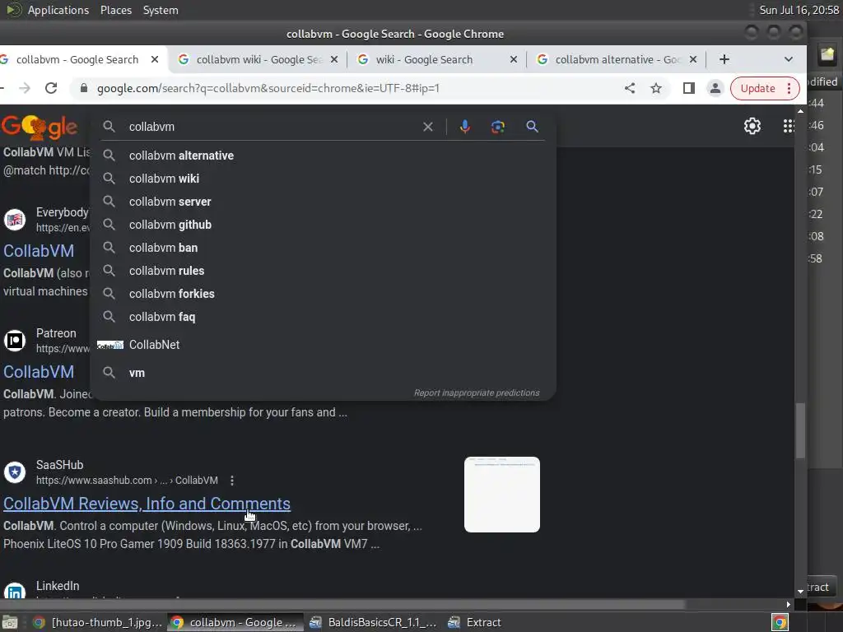The image size is (843, 632).
Task: Click the Chrome tray icon in taskbar
Action: [780, 622]
